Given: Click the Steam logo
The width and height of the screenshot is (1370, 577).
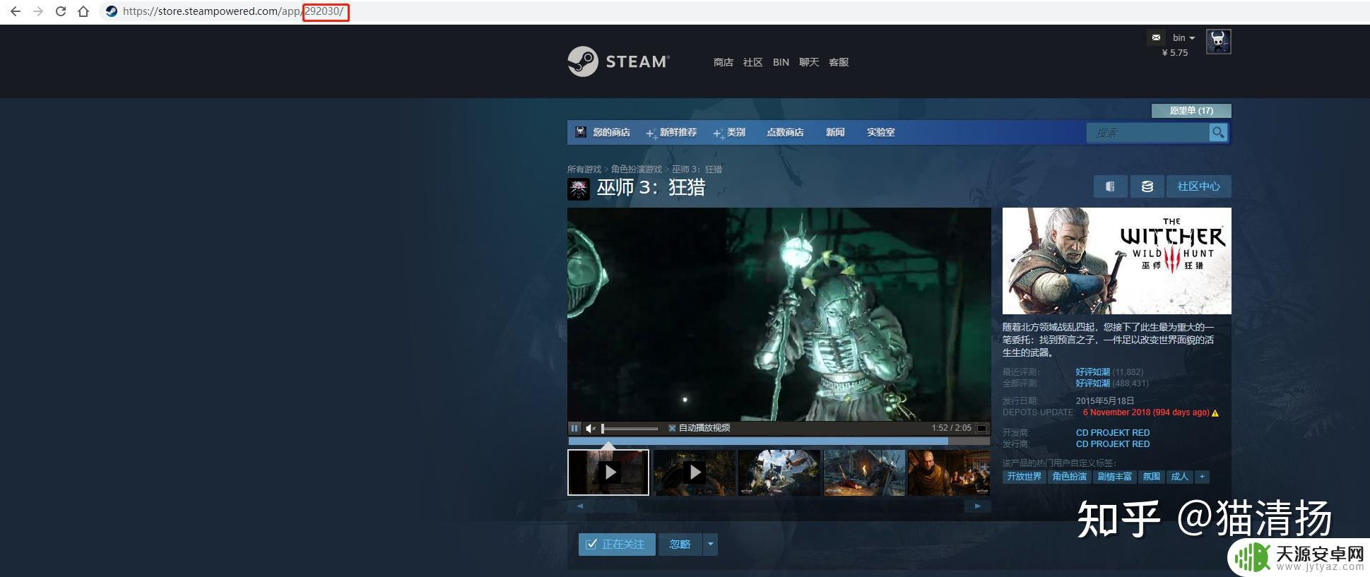Looking at the screenshot, I should [618, 61].
